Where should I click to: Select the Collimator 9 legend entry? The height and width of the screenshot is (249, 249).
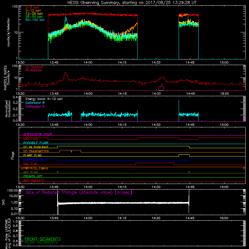pyautogui.click(x=35, y=106)
